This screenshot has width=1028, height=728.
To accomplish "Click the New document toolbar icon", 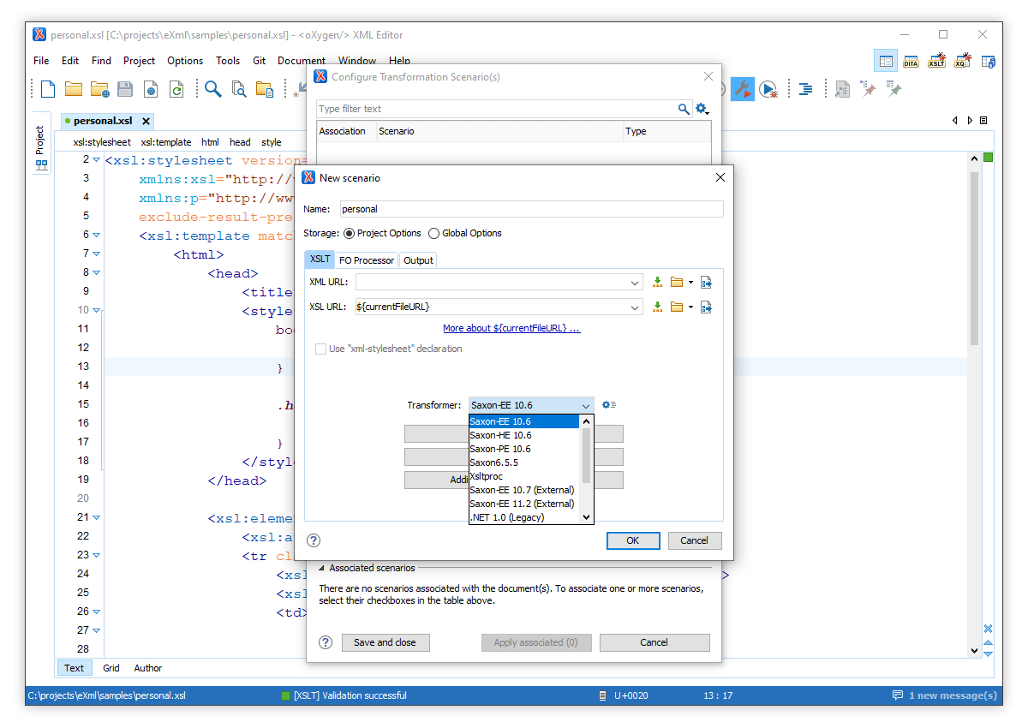I will point(48,88).
